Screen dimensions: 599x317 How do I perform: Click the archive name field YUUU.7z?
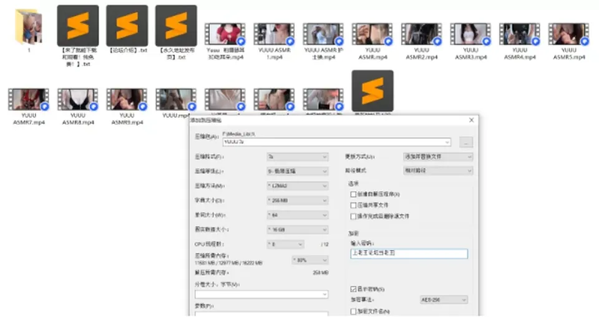tap(336, 142)
